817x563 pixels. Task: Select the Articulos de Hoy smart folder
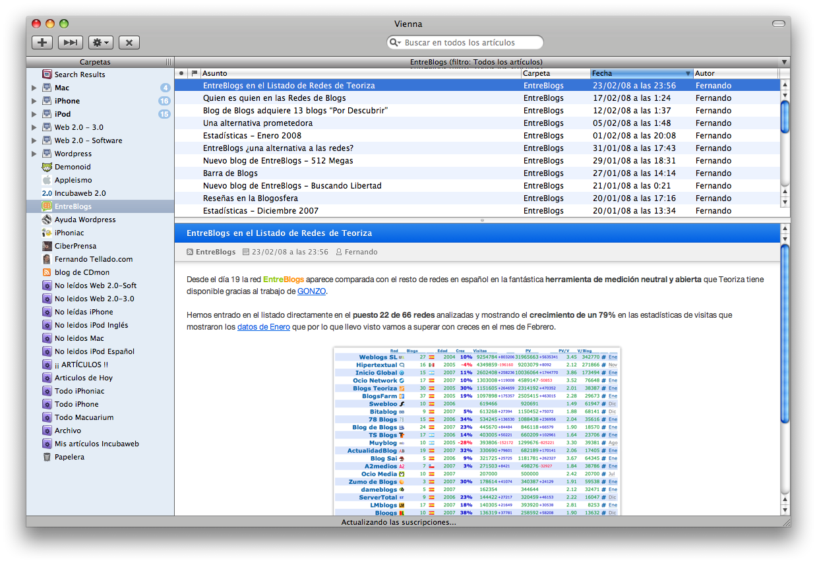[x=83, y=378]
